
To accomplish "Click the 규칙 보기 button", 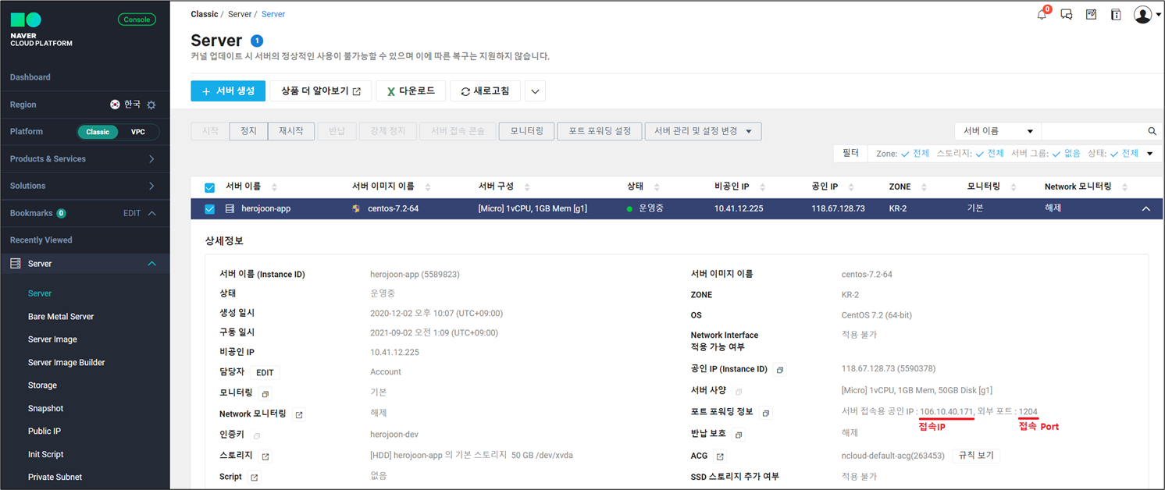I will pyautogui.click(x=976, y=456).
